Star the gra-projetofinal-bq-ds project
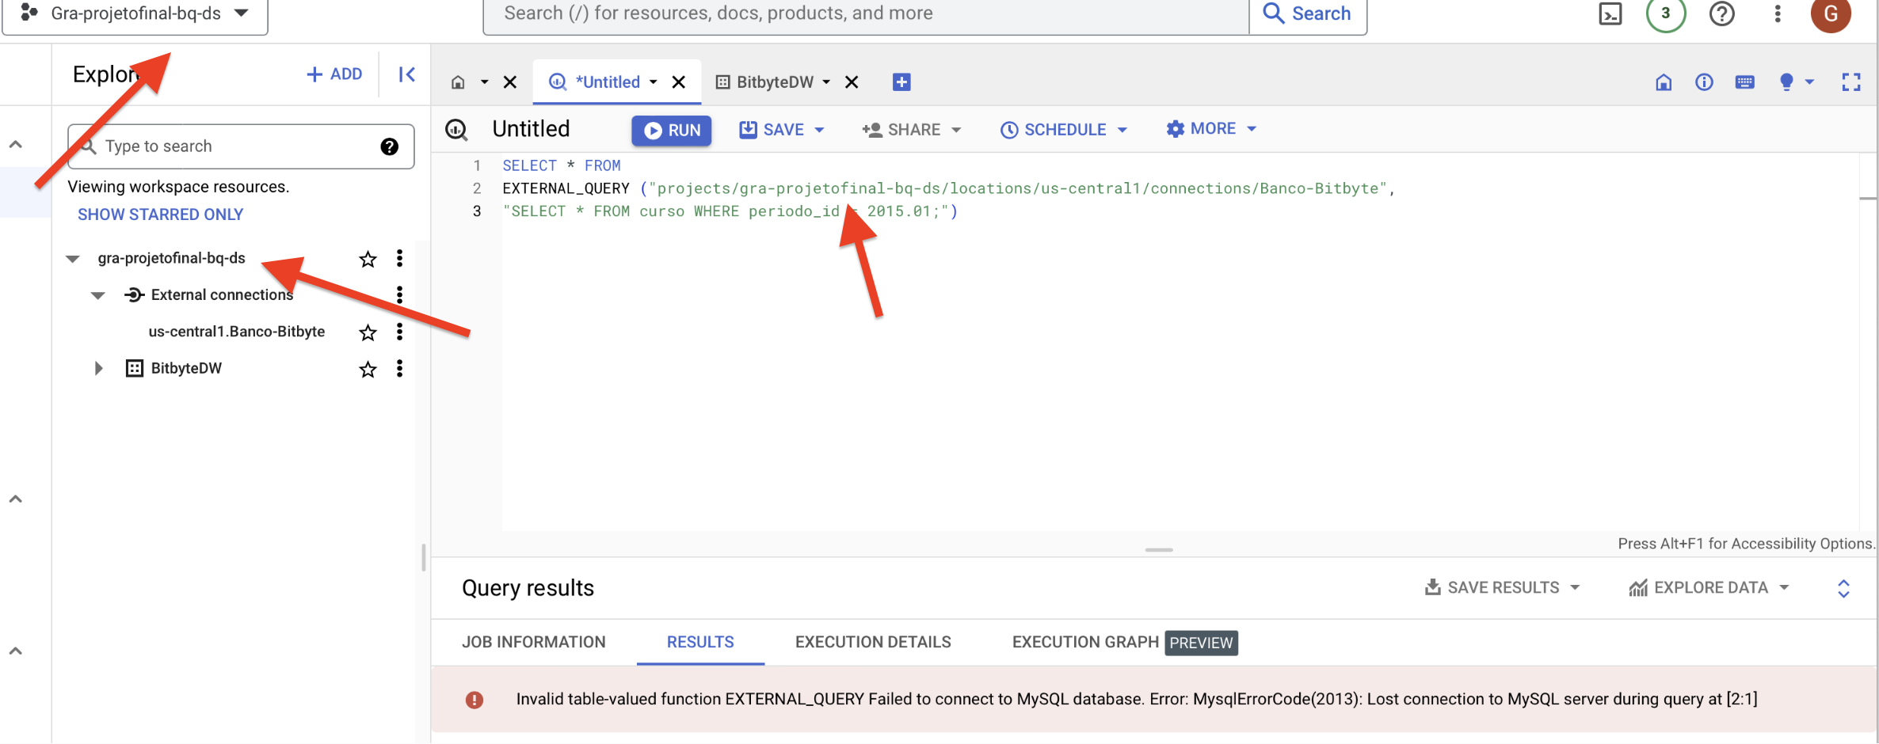 pos(368,259)
